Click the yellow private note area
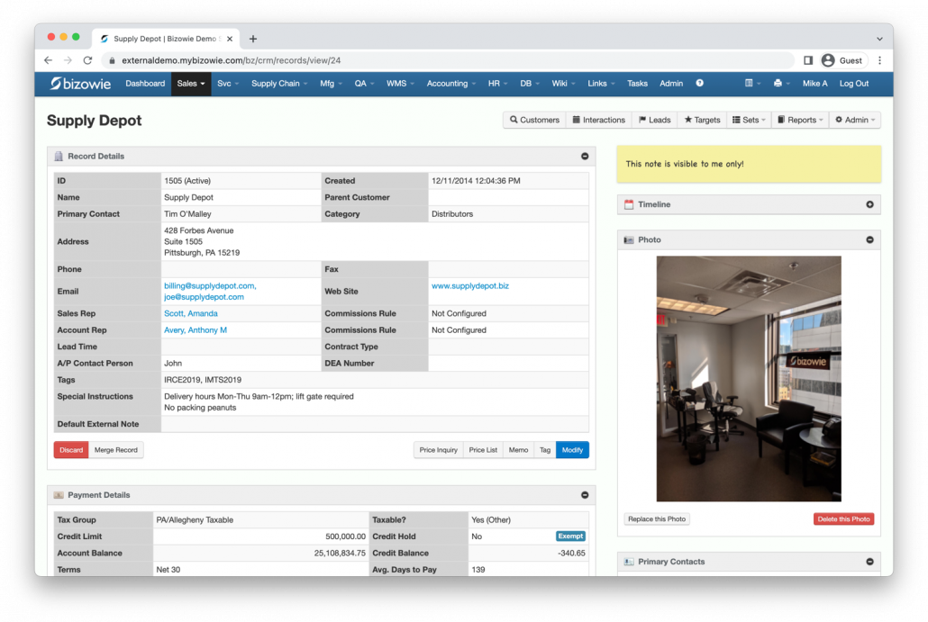This screenshot has width=928, height=622. (749, 165)
